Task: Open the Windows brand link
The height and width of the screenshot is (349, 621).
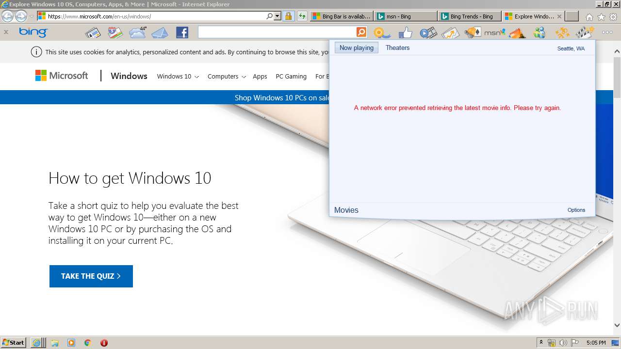Action: [129, 76]
